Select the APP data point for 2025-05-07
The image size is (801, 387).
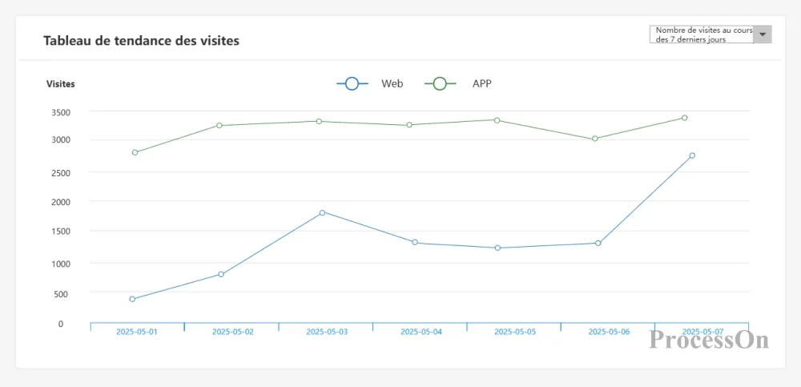pos(684,118)
